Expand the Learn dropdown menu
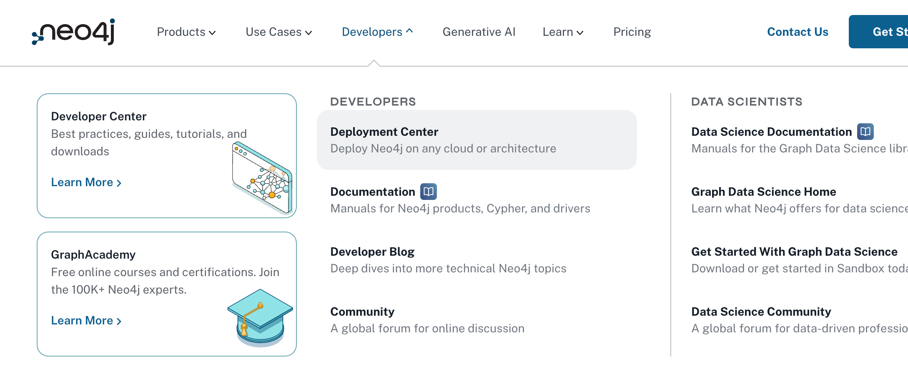This screenshot has height=369, width=908. tap(563, 32)
